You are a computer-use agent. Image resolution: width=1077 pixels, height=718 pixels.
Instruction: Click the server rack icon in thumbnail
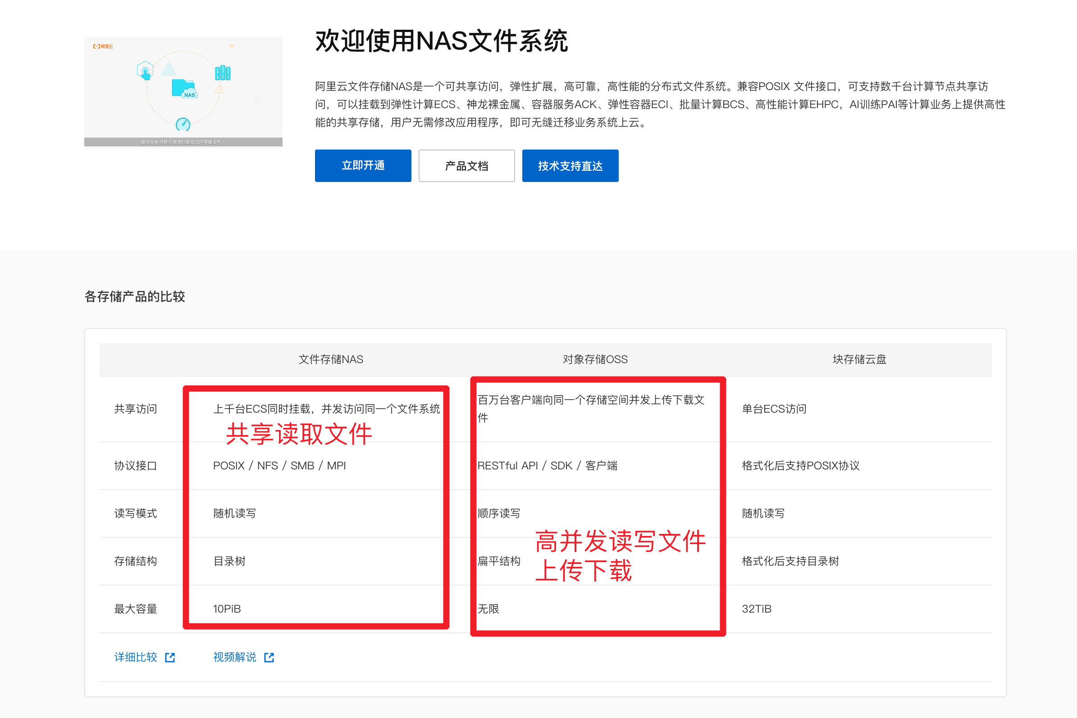coord(223,73)
